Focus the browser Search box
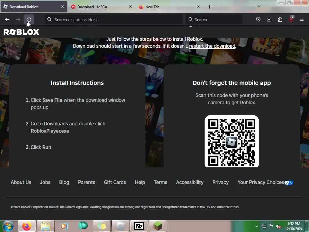The width and height of the screenshot is (309, 232). point(214,20)
